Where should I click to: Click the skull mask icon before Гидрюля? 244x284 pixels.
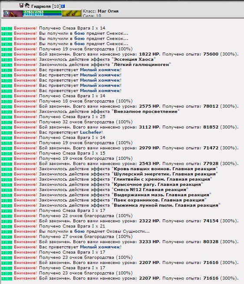[x=22, y=6]
